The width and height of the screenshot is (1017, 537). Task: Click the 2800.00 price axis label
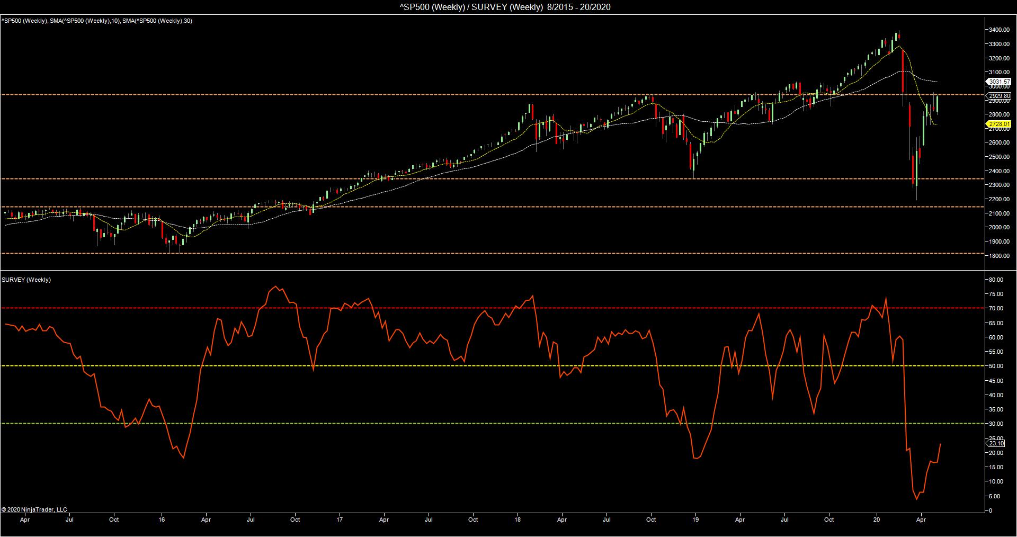pyautogui.click(x=998, y=114)
